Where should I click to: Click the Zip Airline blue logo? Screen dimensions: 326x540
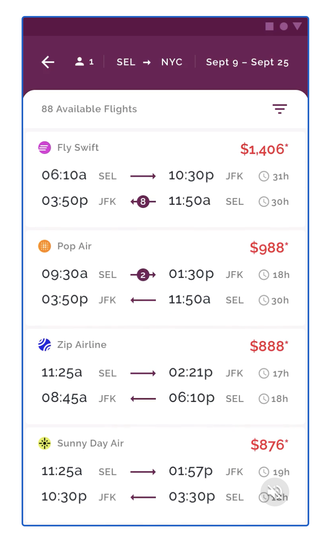pos(44,345)
